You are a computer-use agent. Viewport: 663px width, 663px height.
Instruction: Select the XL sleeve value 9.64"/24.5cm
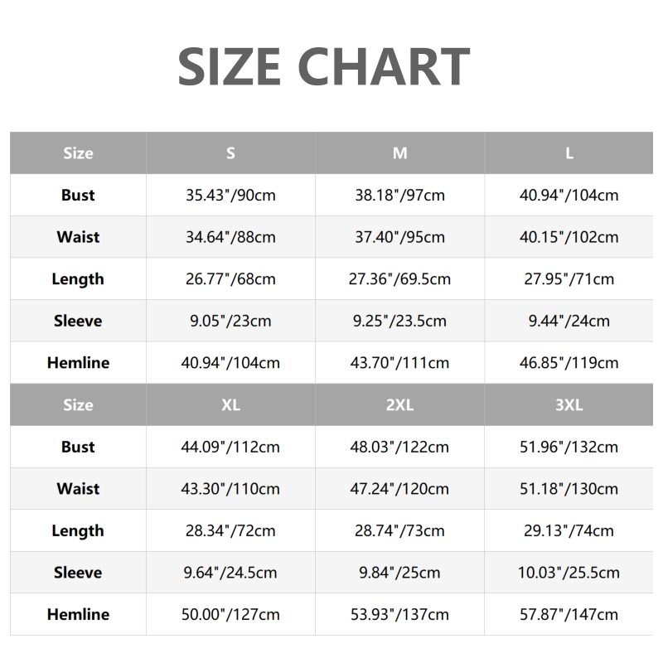click(230, 573)
